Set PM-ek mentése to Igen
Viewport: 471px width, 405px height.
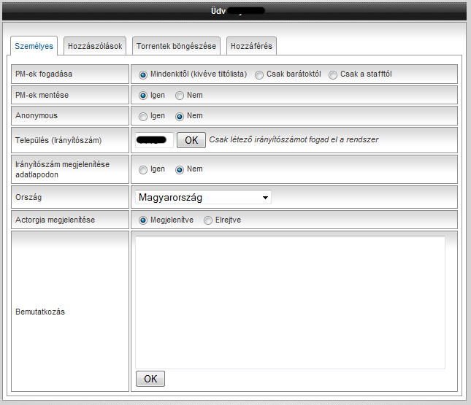click(x=143, y=96)
